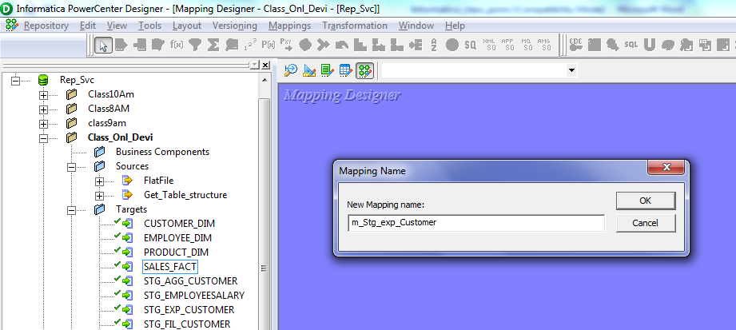Select the Get_Table_structure source
The image size is (736, 330).
185,195
